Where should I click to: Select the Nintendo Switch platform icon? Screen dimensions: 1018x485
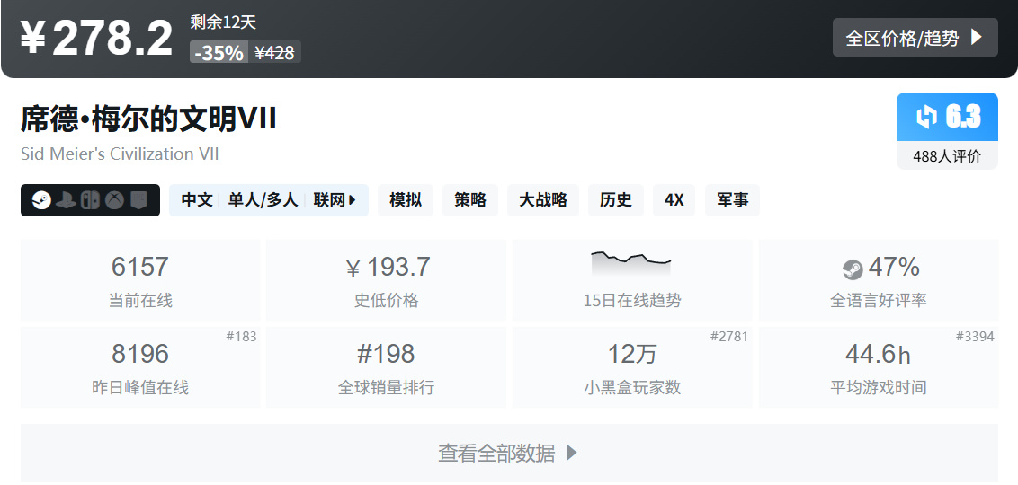[x=90, y=200]
